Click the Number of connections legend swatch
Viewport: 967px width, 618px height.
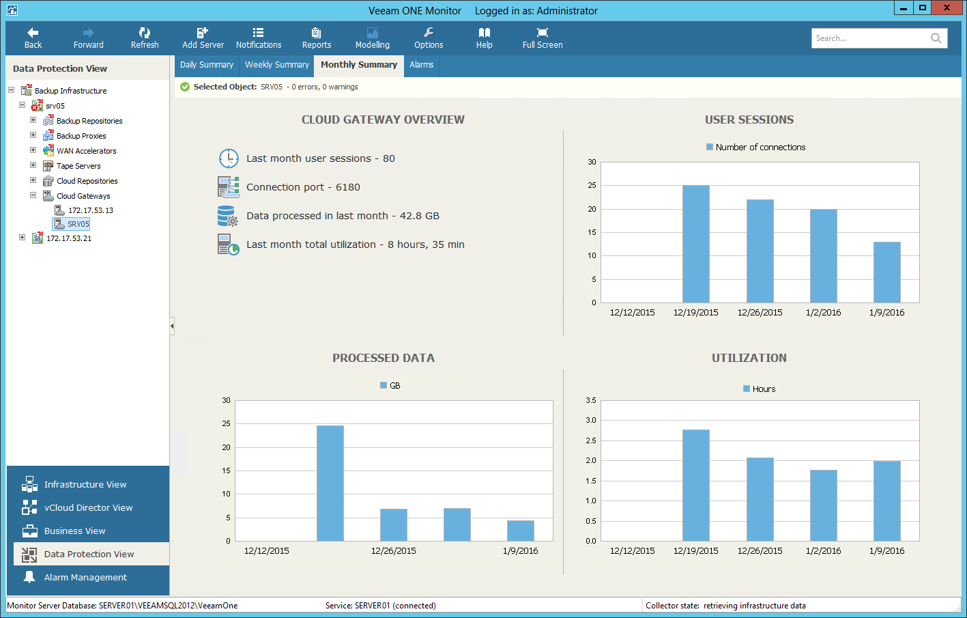click(710, 147)
